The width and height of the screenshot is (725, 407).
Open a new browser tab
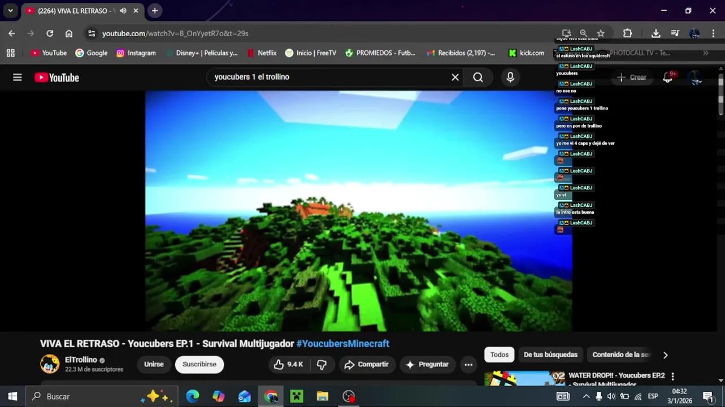(x=155, y=11)
